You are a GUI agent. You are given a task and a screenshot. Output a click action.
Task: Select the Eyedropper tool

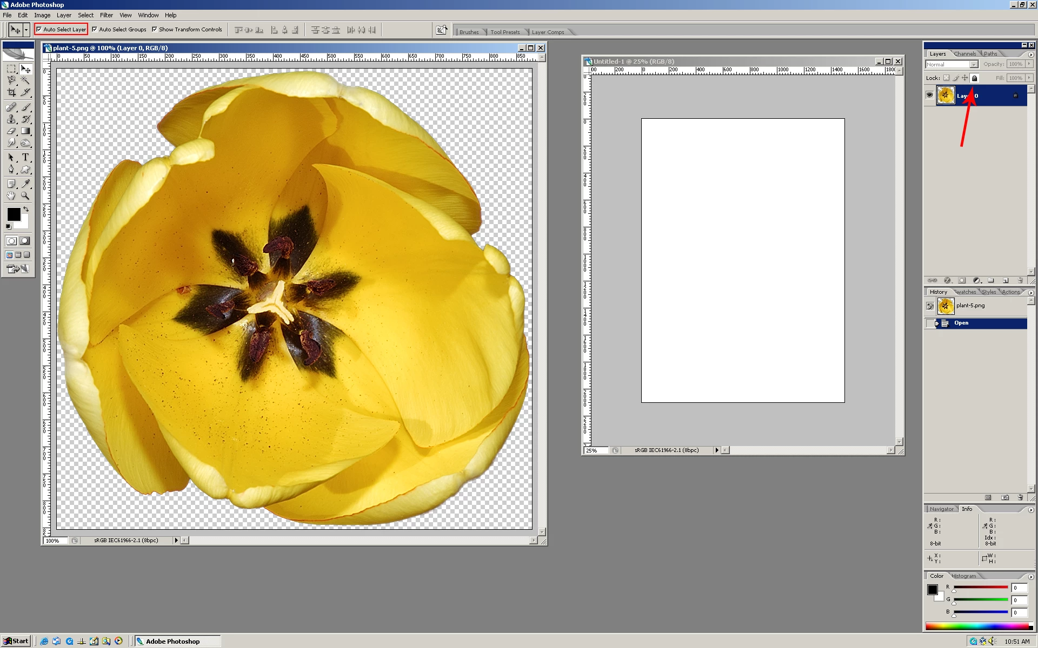(x=25, y=184)
